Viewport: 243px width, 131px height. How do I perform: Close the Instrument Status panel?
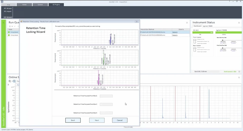point(238,23)
